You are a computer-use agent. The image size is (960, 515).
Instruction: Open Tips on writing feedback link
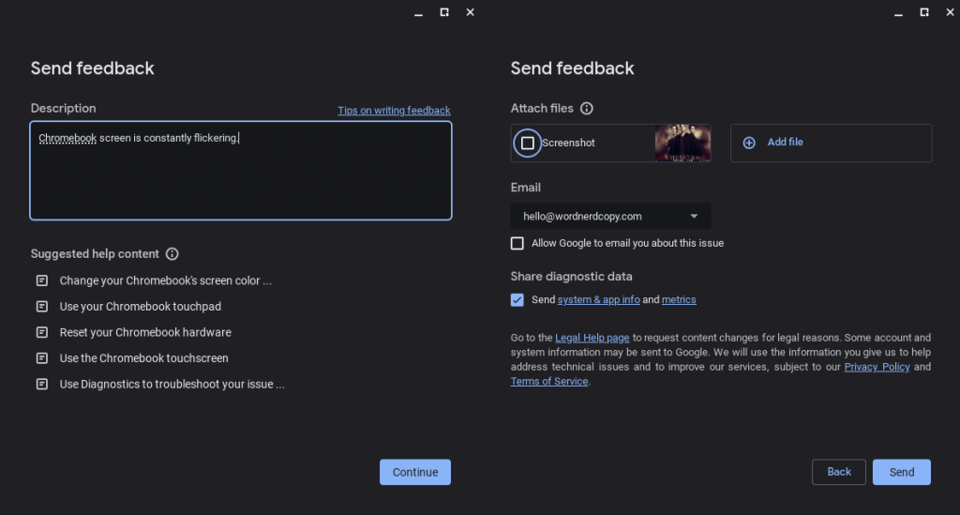(394, 111)
